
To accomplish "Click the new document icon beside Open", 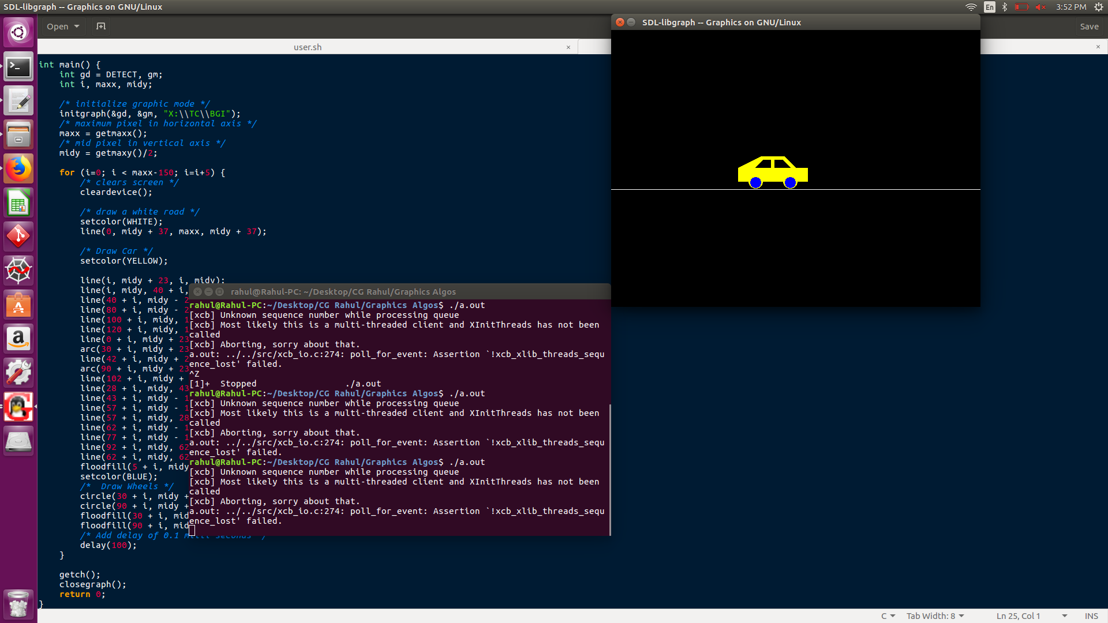I will tap(101, 27).
